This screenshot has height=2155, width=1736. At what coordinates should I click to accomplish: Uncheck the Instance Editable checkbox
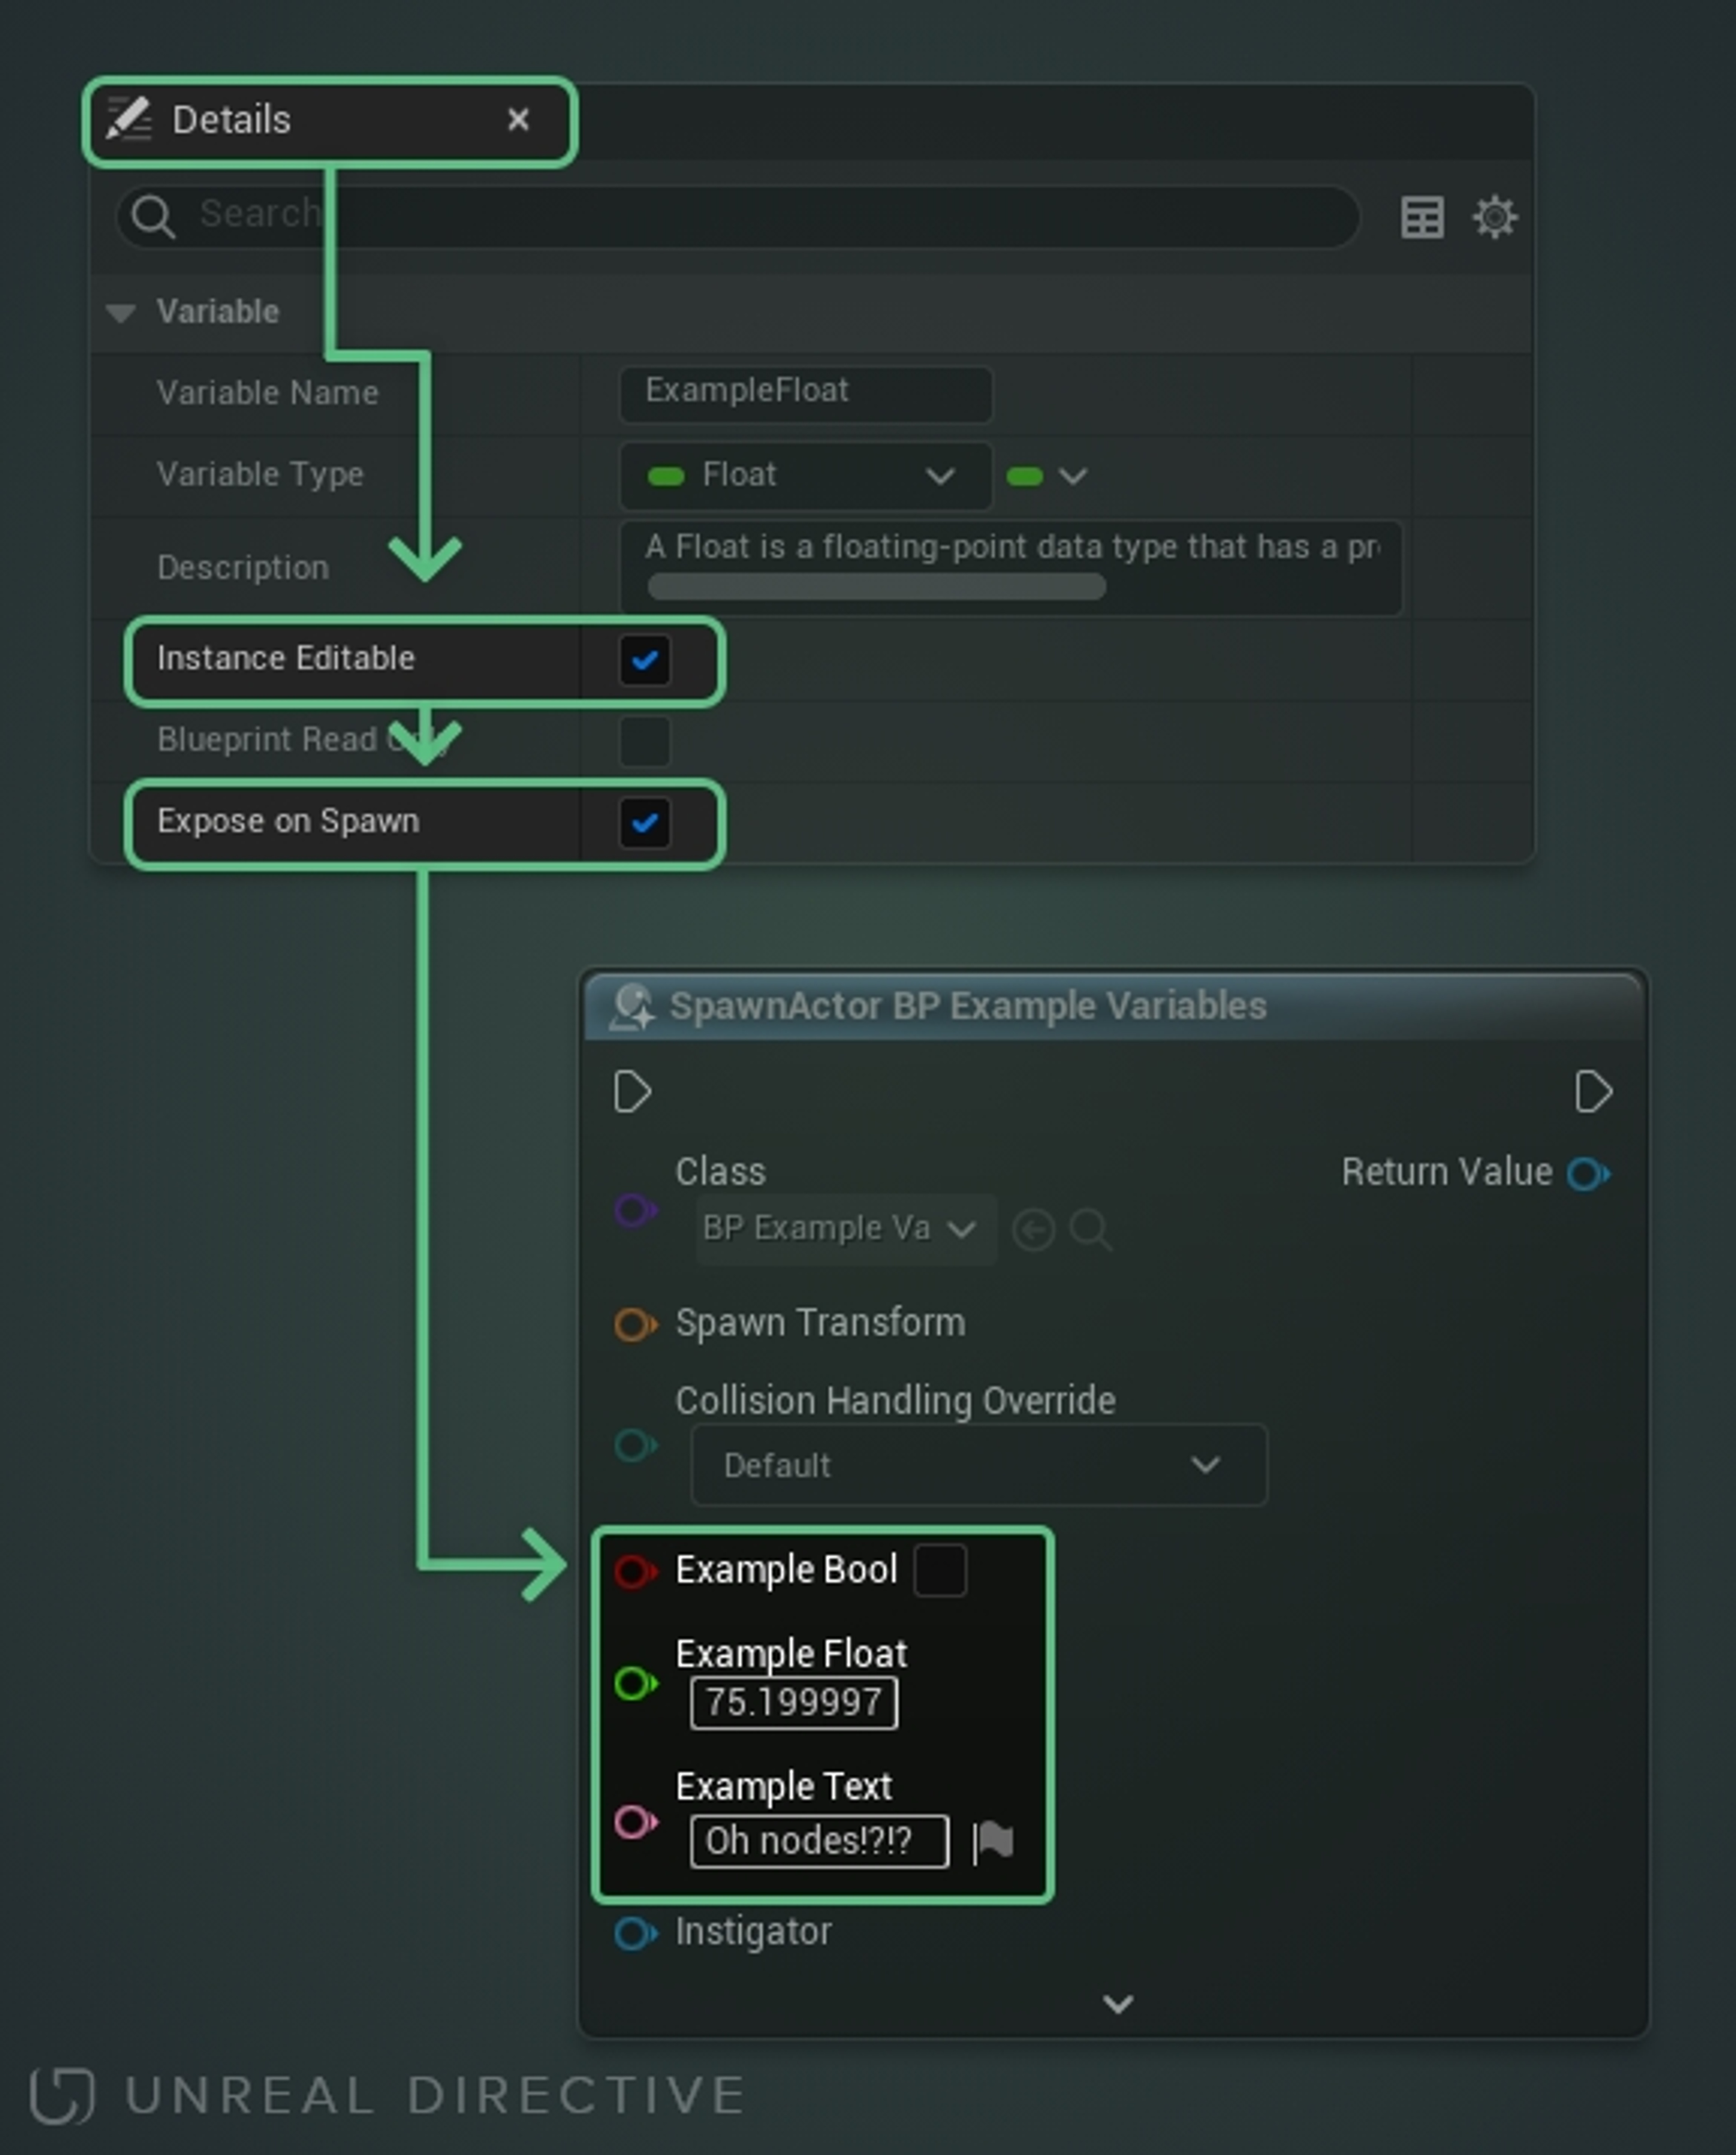coord(645,660)
